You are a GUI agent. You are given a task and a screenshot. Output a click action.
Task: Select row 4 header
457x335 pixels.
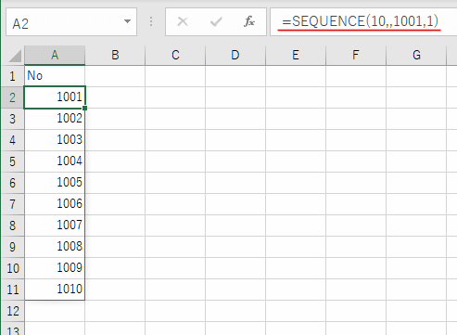[12, 140]
